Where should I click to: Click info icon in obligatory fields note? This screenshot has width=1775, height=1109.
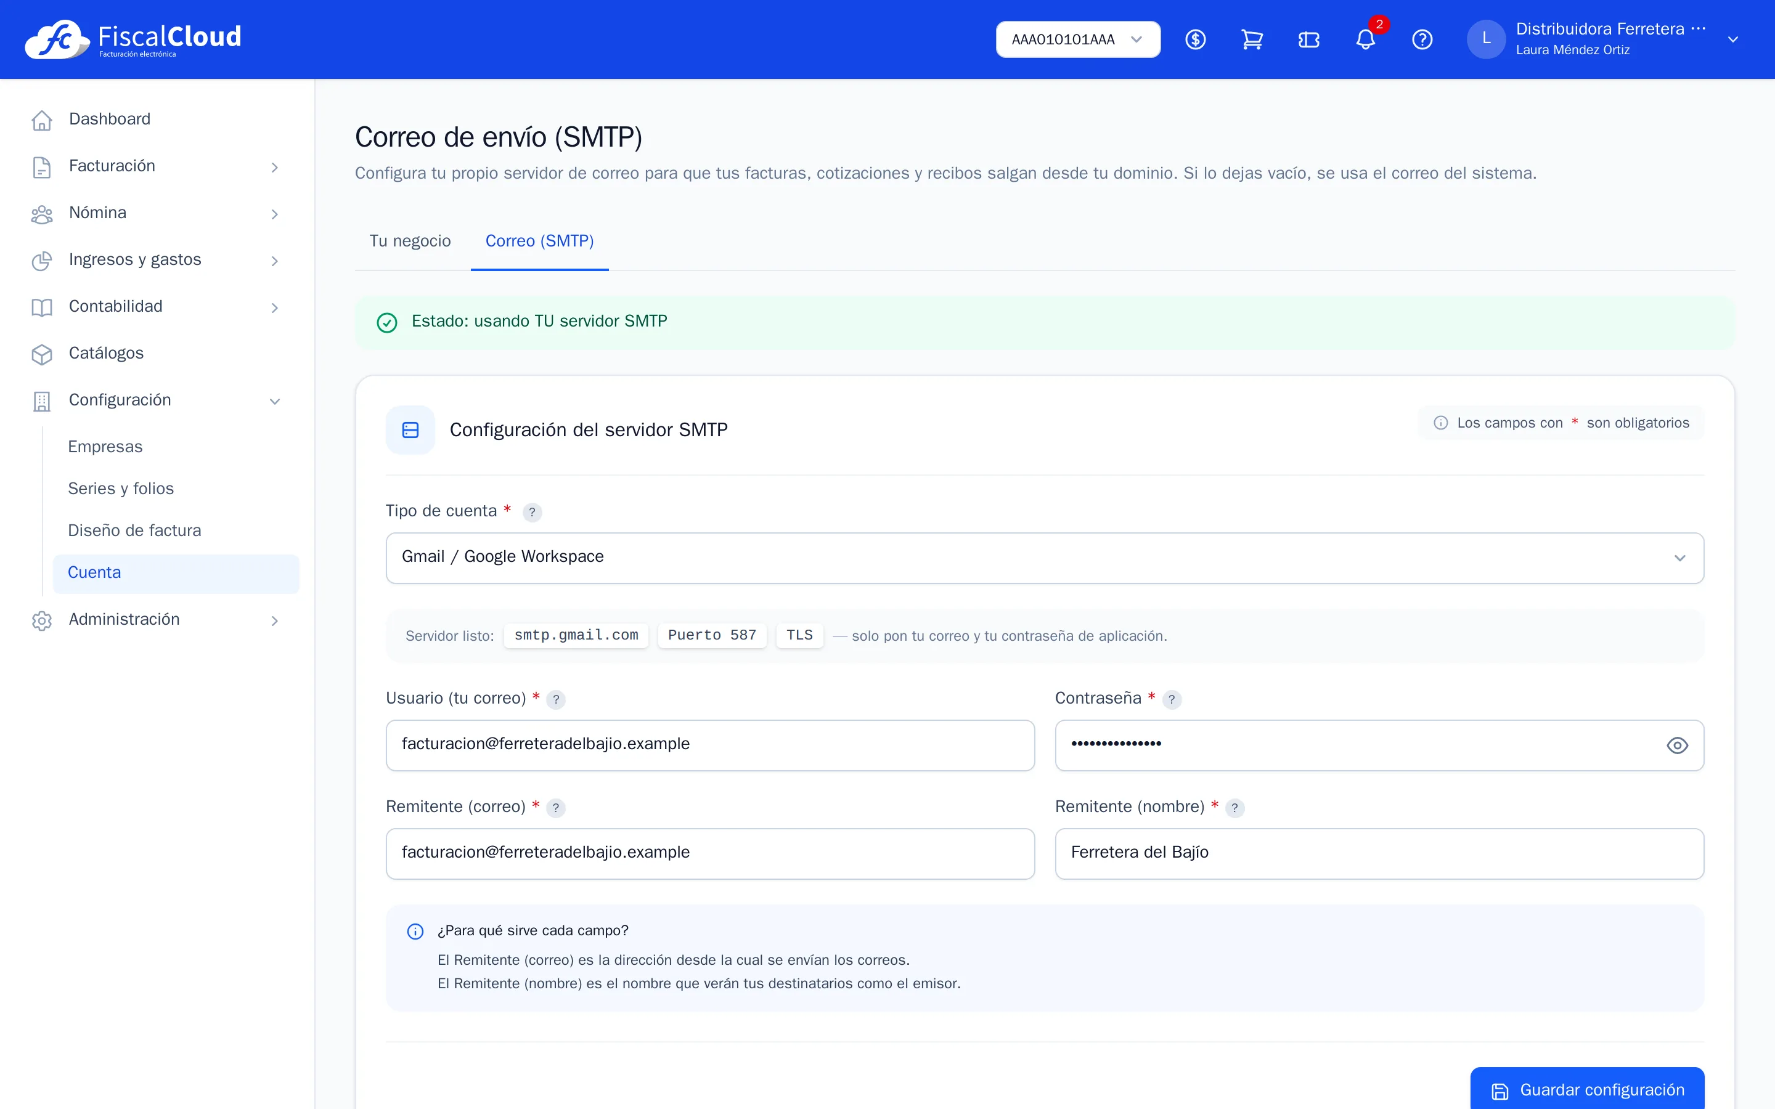(1440, 423)
